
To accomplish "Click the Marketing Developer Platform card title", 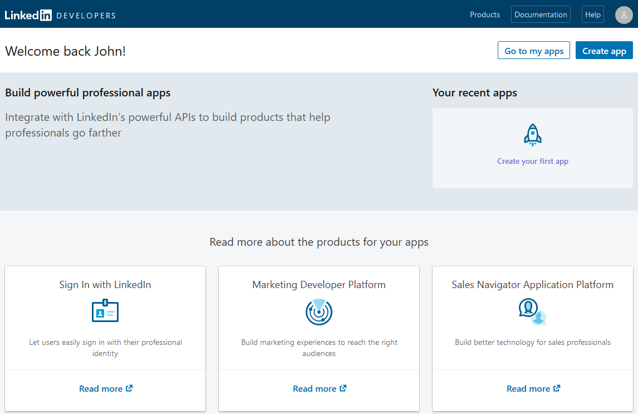I will point(319,285).
